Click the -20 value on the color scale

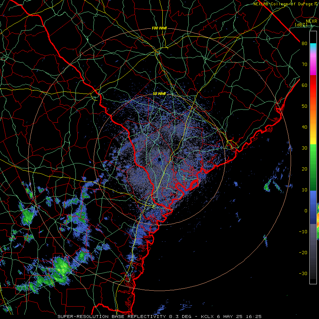click(x=303, y=253)
